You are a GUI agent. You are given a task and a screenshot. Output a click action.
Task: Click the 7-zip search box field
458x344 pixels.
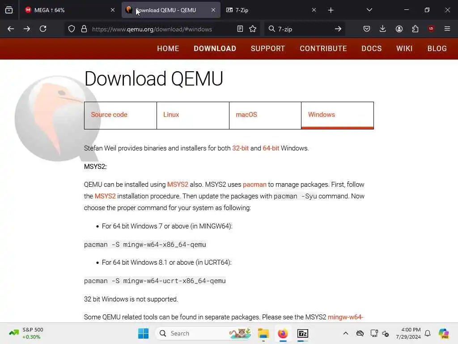coord(304,29)
